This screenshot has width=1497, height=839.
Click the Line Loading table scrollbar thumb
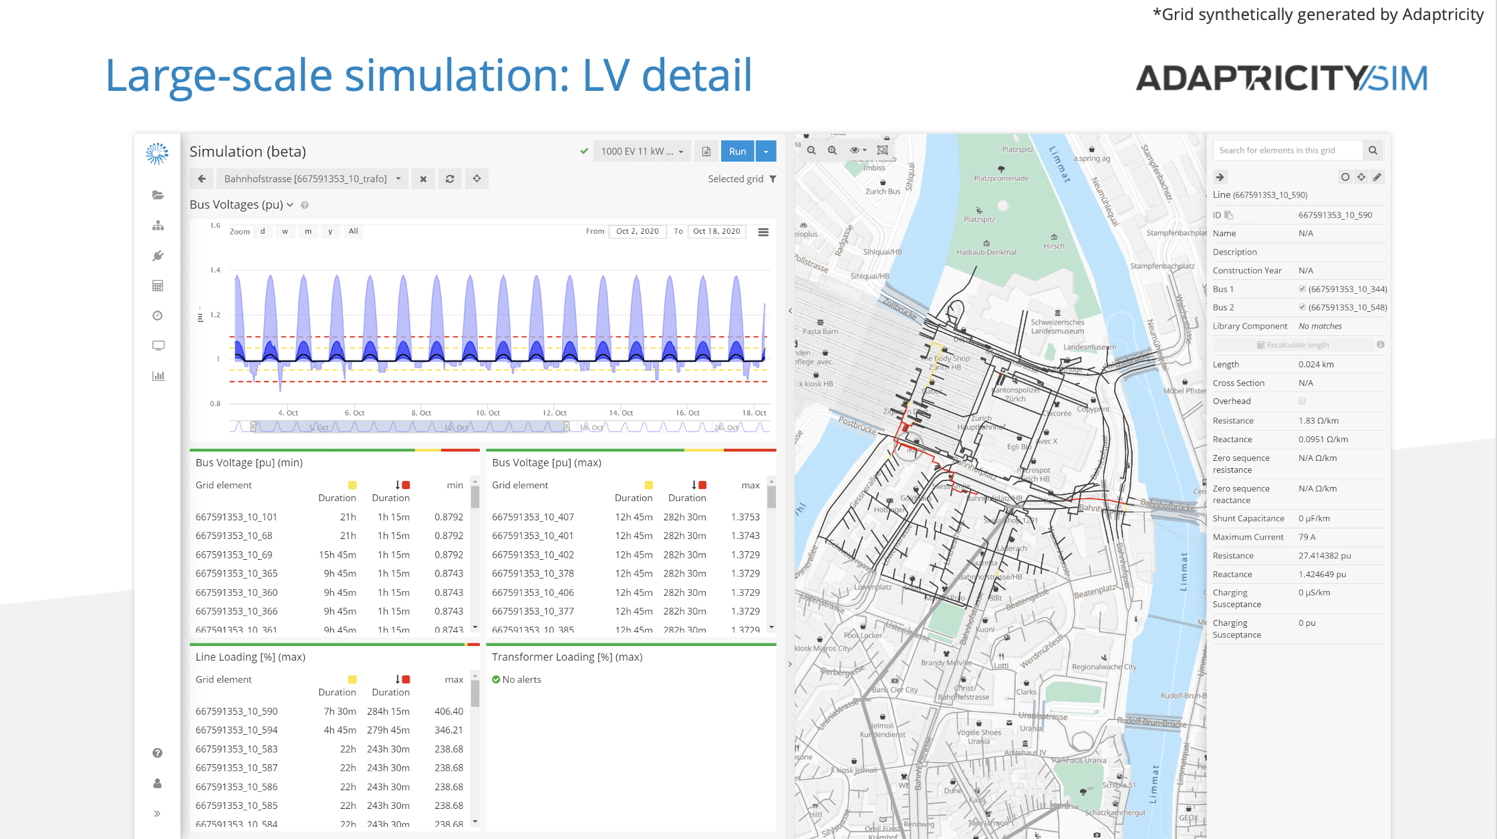coord(475,693)
